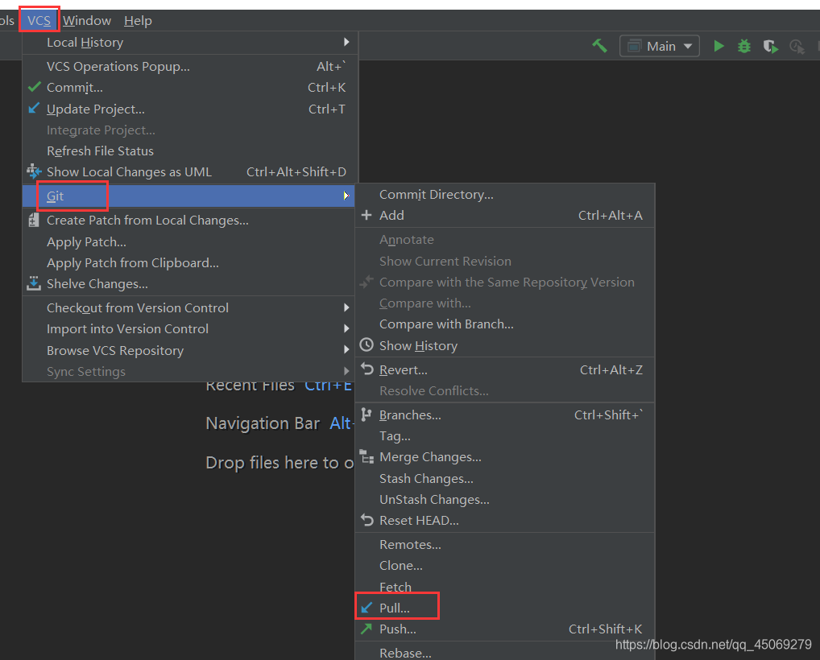This screenshot has width=820, height=660.
Task: Expand the Git submenu arrow
Action: click(346, 196)
